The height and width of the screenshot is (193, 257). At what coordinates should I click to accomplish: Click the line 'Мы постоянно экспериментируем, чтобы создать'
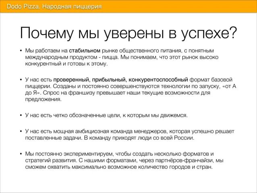[119, 154]
